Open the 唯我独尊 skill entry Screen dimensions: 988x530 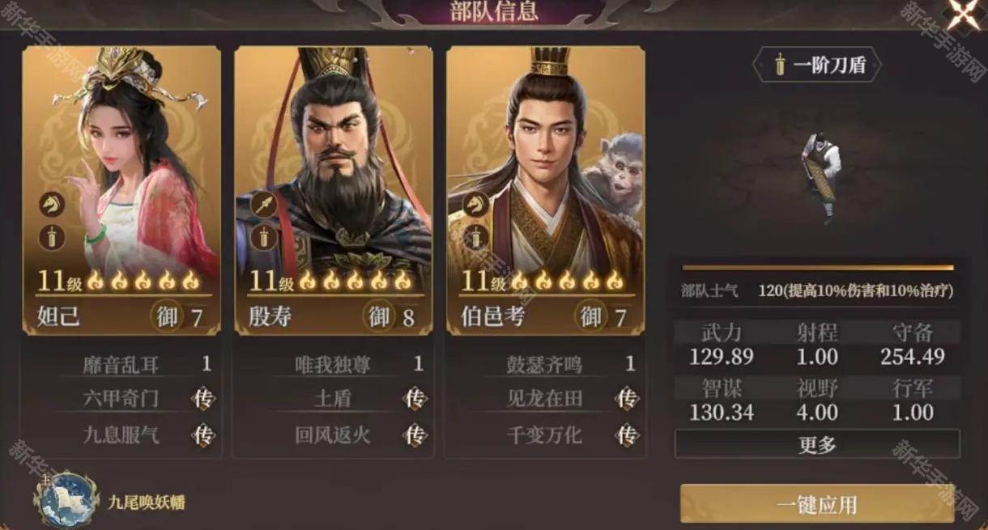(x=334, y=364)
